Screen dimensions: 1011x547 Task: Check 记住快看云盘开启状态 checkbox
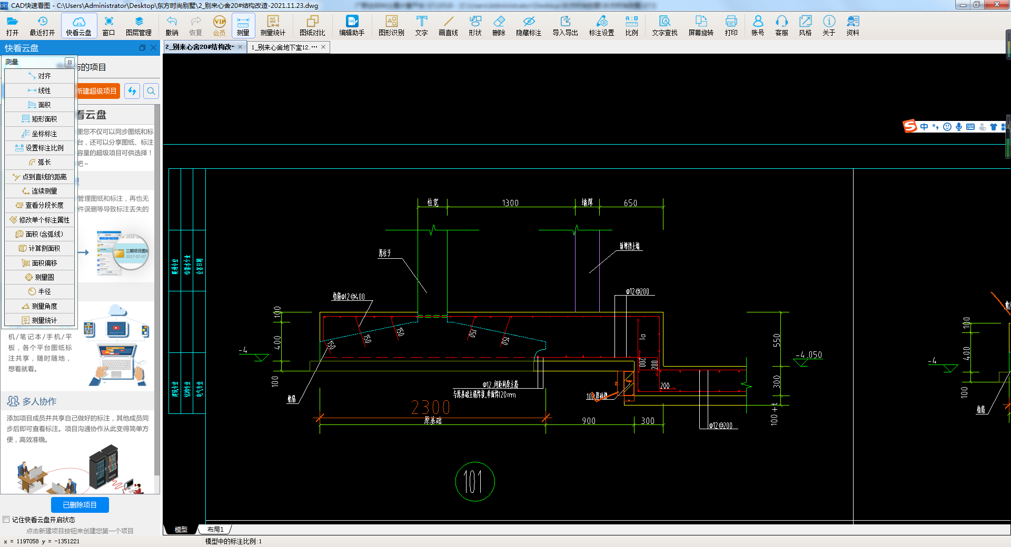[x=6, y=520]
